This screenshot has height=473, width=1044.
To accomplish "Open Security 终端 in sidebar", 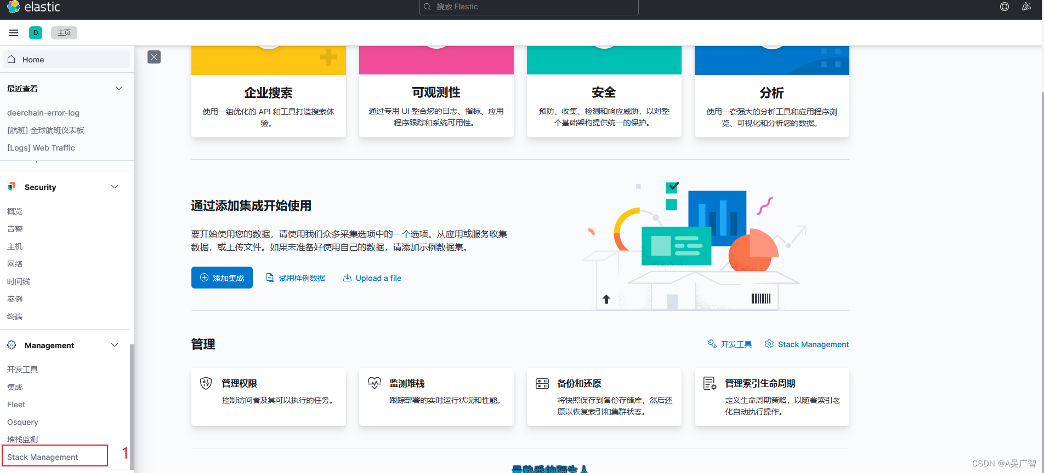I will [15, 316].
